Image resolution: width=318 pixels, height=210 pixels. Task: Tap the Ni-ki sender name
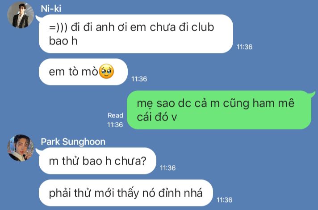tap(51, 9)
